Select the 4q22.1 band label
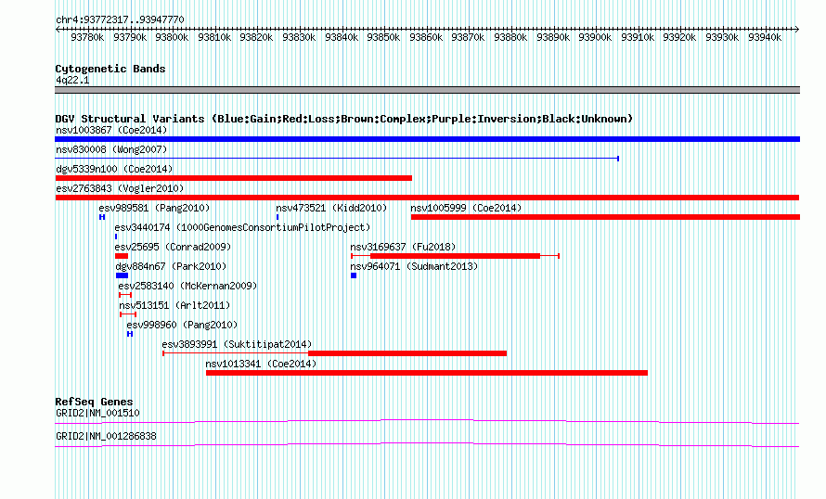This screenshot has width=826, height=499. click(72, 80)
